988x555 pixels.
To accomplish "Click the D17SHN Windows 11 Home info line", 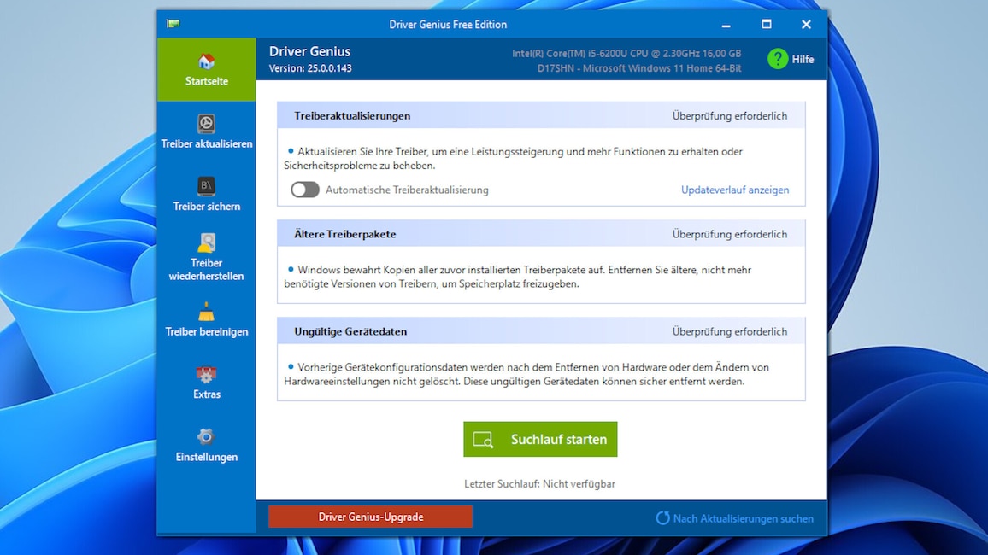I will point(639,68).
